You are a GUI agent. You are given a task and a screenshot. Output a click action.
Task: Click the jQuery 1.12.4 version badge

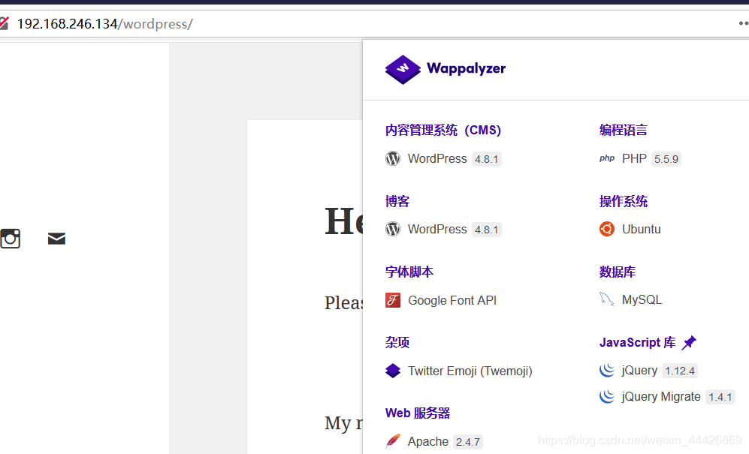click(680, 371)
